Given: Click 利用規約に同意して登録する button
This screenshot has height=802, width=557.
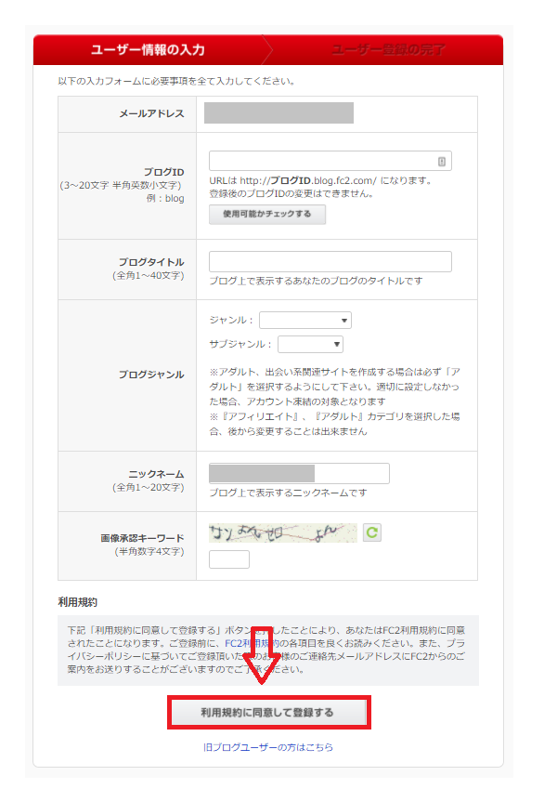Looking at the screenshot, I should 269,713.
